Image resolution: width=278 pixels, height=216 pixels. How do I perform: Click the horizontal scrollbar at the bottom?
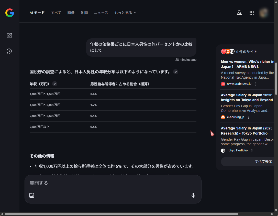click(x=121, y=214)
